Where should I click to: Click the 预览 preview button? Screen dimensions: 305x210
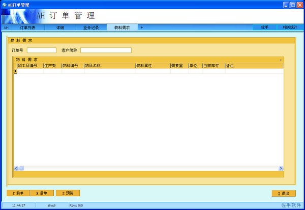pyautogui.click(x=68, y=193)
